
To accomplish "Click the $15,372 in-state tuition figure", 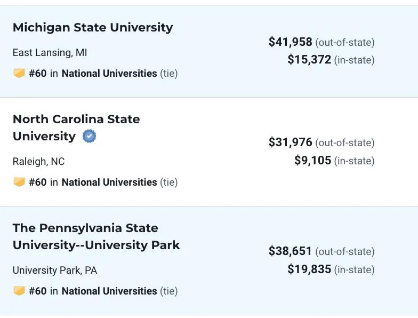I will coord(309,60).
